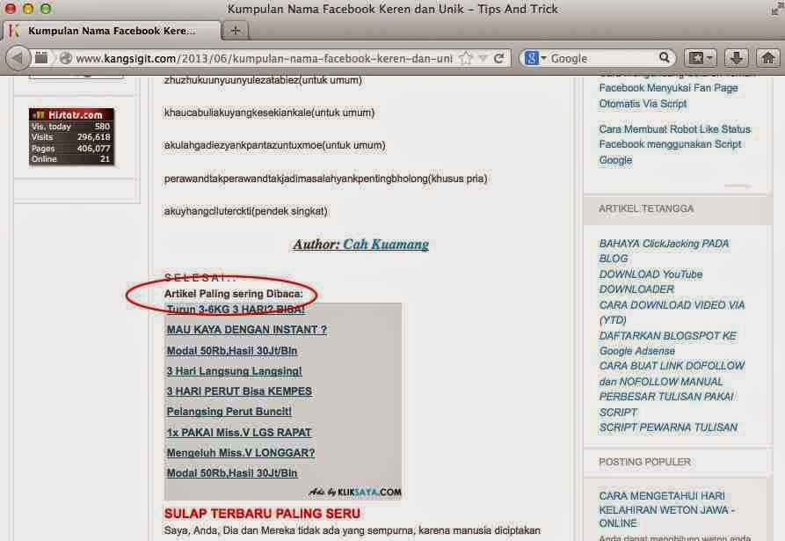785x541 pixels.
Task: Click the text 'khaucabuliakuyangkesekiankale(untuk umum)'
Action: point(269,113)
